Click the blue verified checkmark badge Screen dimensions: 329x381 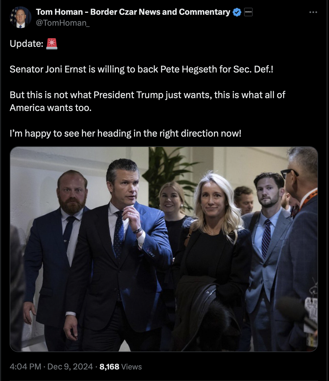(237, 12)
